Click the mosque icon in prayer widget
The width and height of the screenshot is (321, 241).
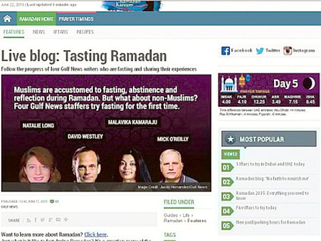(229, 84)
